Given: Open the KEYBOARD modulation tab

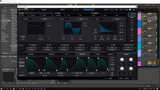Looking at the screenshot, I should 31,54.
